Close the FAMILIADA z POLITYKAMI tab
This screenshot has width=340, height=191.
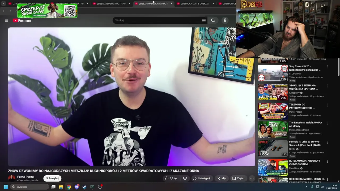coord(129,3)
